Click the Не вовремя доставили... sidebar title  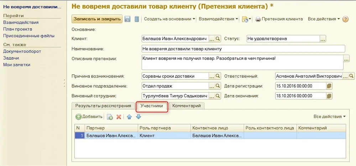tap(32, 7)
